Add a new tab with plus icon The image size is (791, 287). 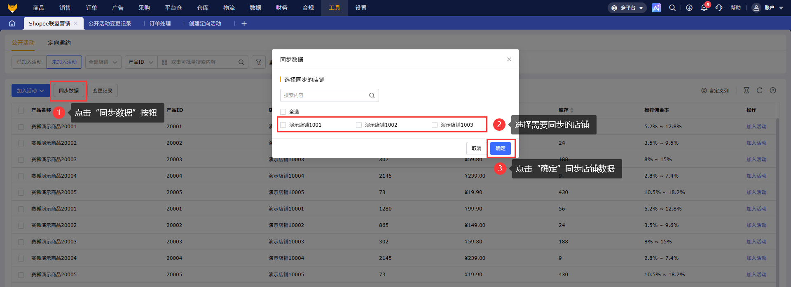(244, 23)
